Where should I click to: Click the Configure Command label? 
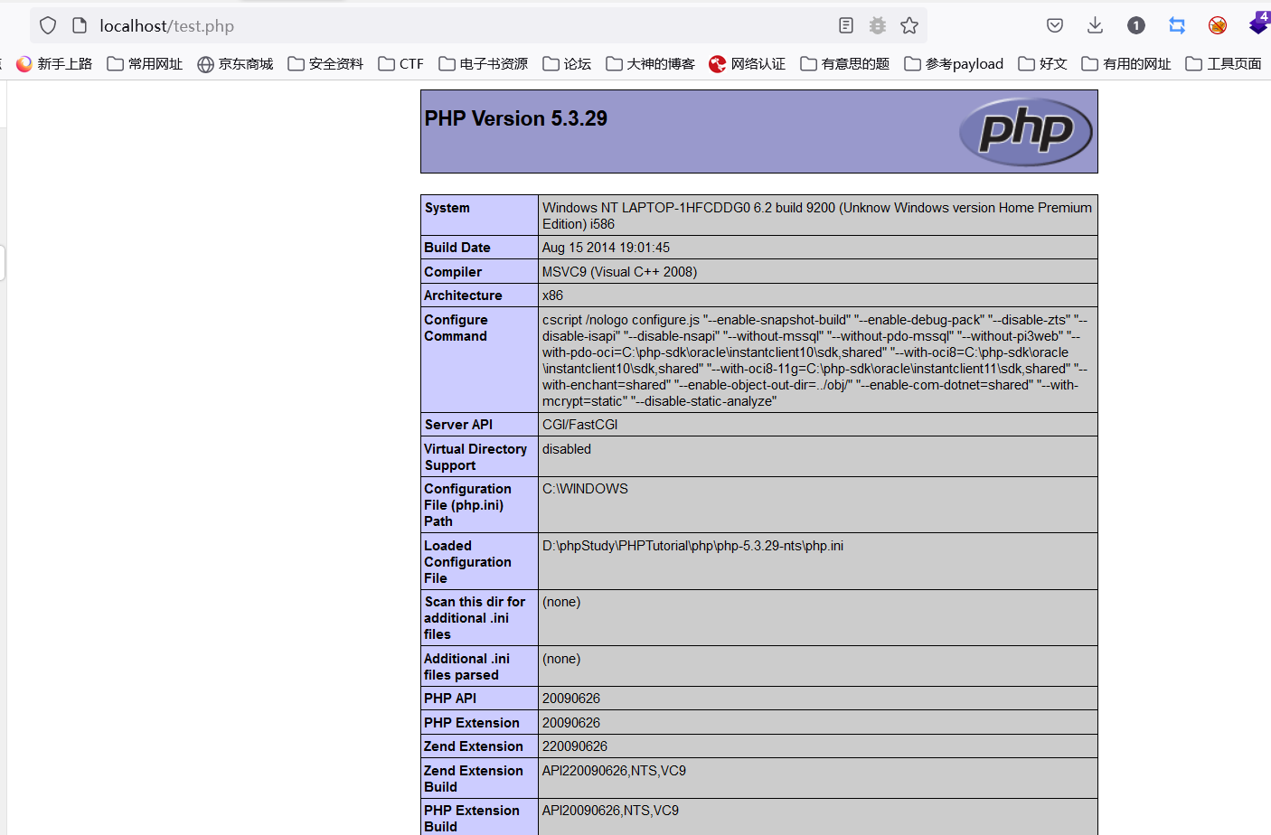click(456, 328)
